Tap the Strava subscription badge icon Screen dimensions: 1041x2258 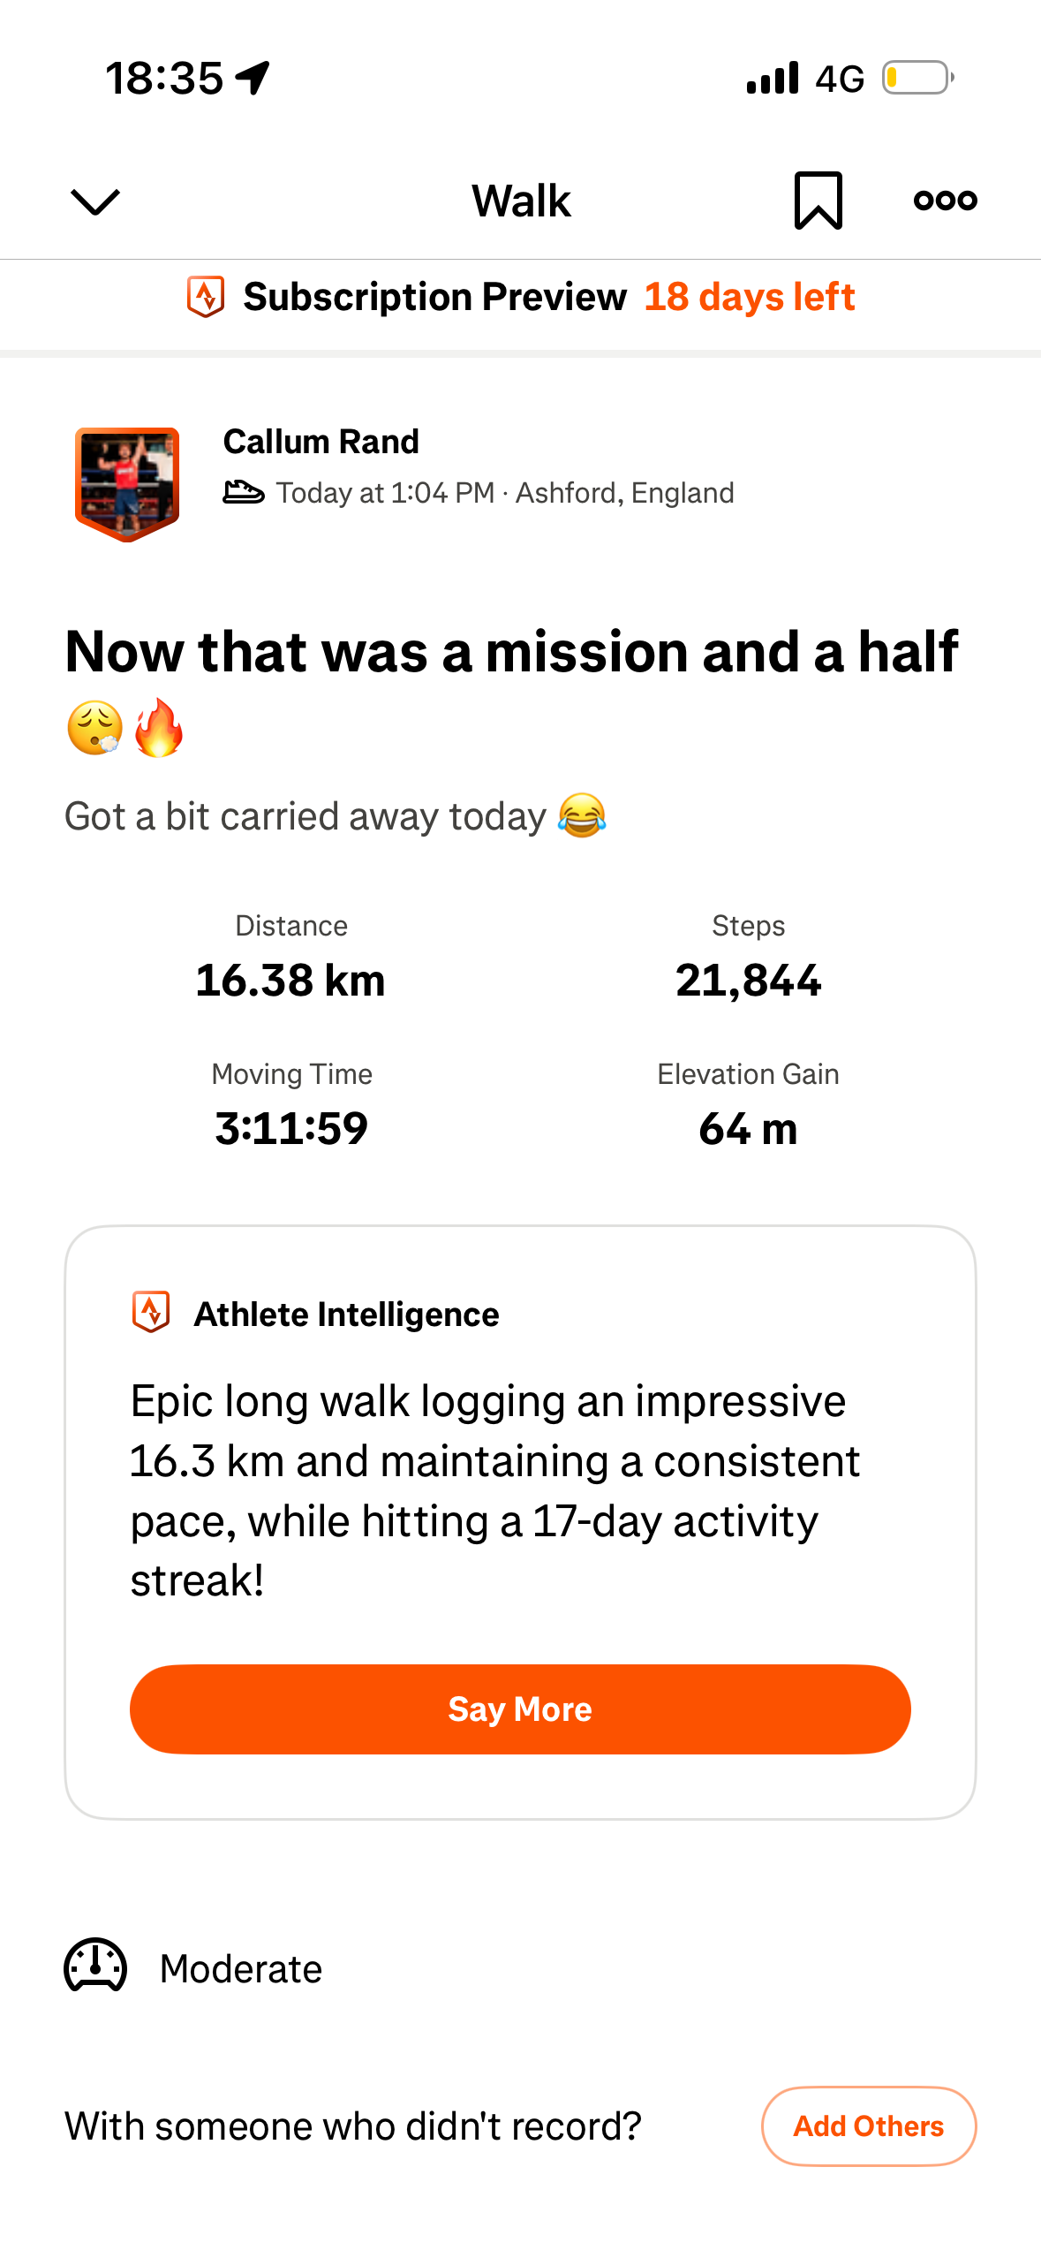(x=206, y=297)
